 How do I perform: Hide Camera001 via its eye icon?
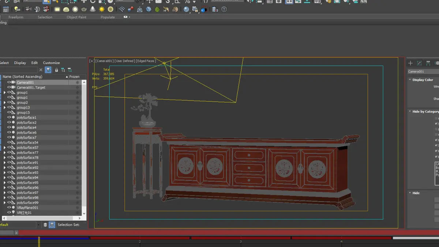coord(10,82)
